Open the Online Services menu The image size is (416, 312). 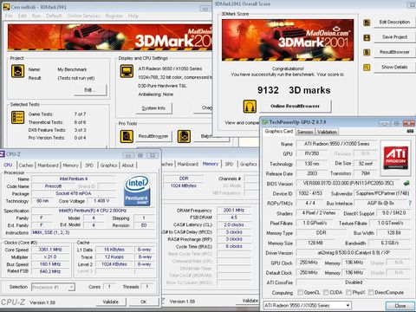pos(83,16)
